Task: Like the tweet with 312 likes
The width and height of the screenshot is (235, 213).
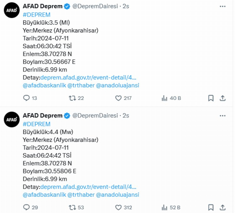Action: (118, 207)
